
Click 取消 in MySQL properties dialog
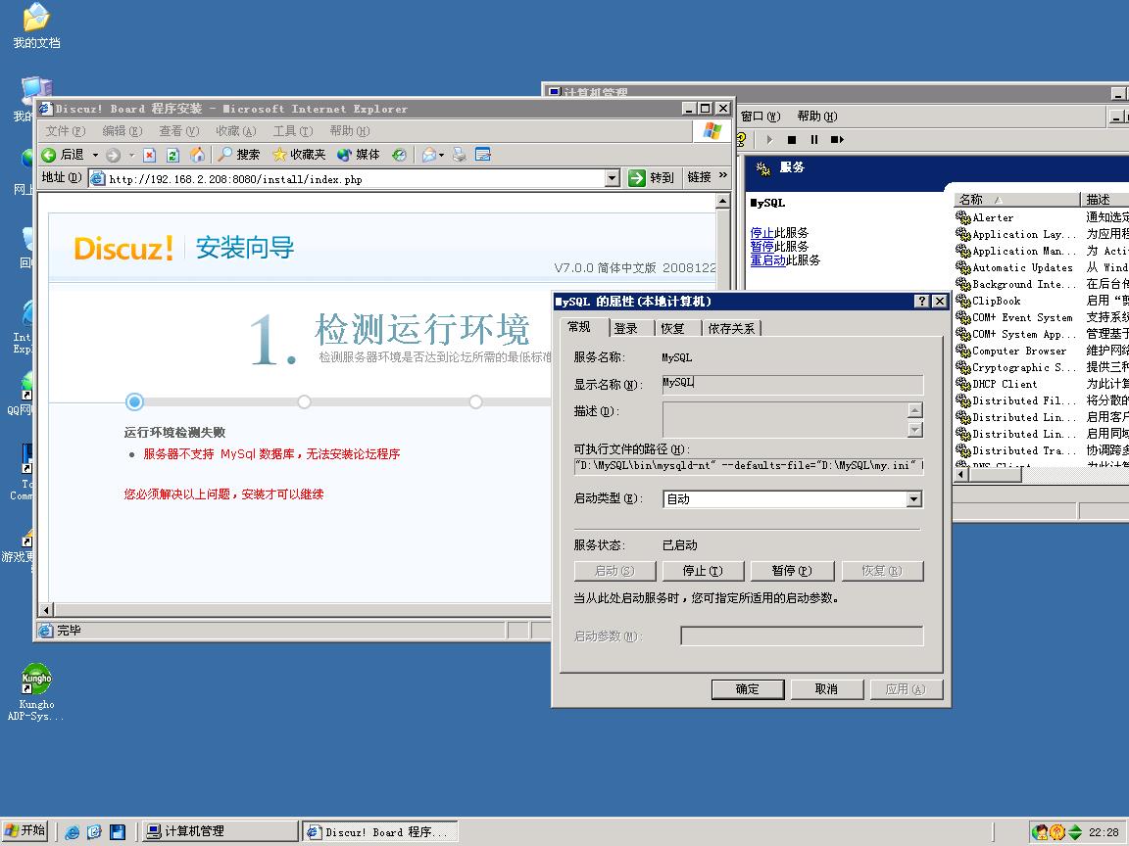(826, 689)
